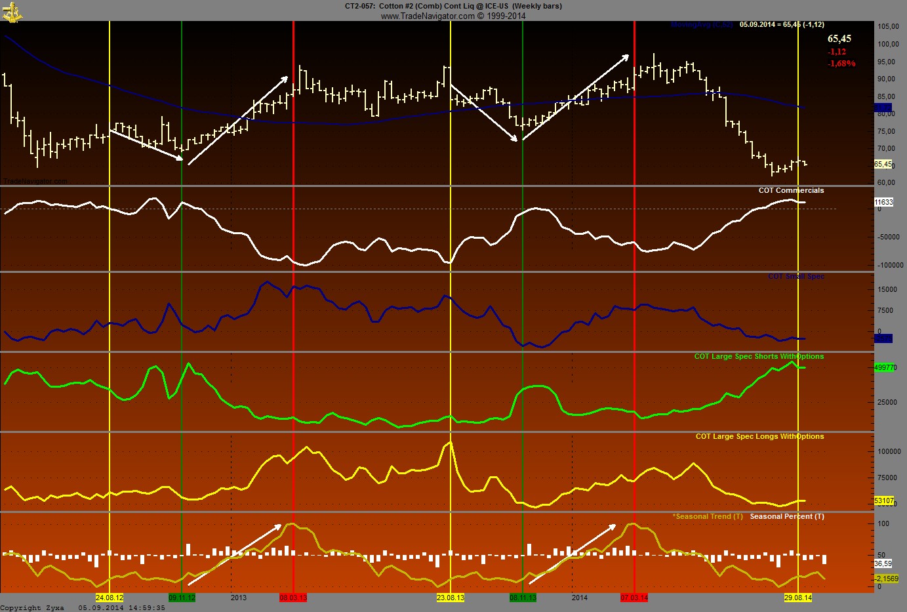Select the Seasonal Percent (T) legend label
The image size is (907, 612).
coord(787,516)
